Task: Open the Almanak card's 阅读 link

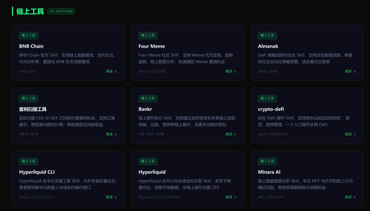Action: tap(350, 71)
